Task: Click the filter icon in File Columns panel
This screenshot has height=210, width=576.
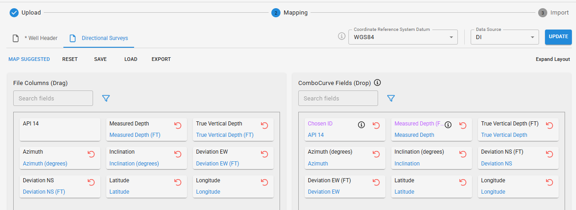Action: coord(106,98)
